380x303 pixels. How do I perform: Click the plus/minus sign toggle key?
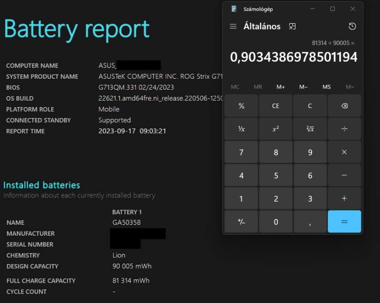[241, 221]
